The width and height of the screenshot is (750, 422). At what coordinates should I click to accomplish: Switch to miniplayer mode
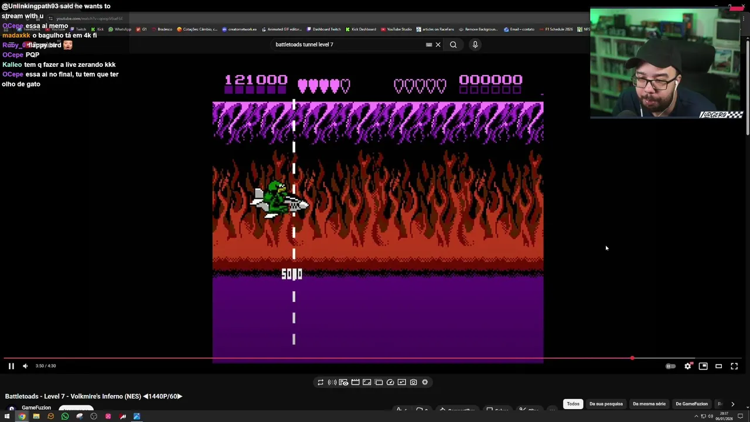click(x=703, y=366)
